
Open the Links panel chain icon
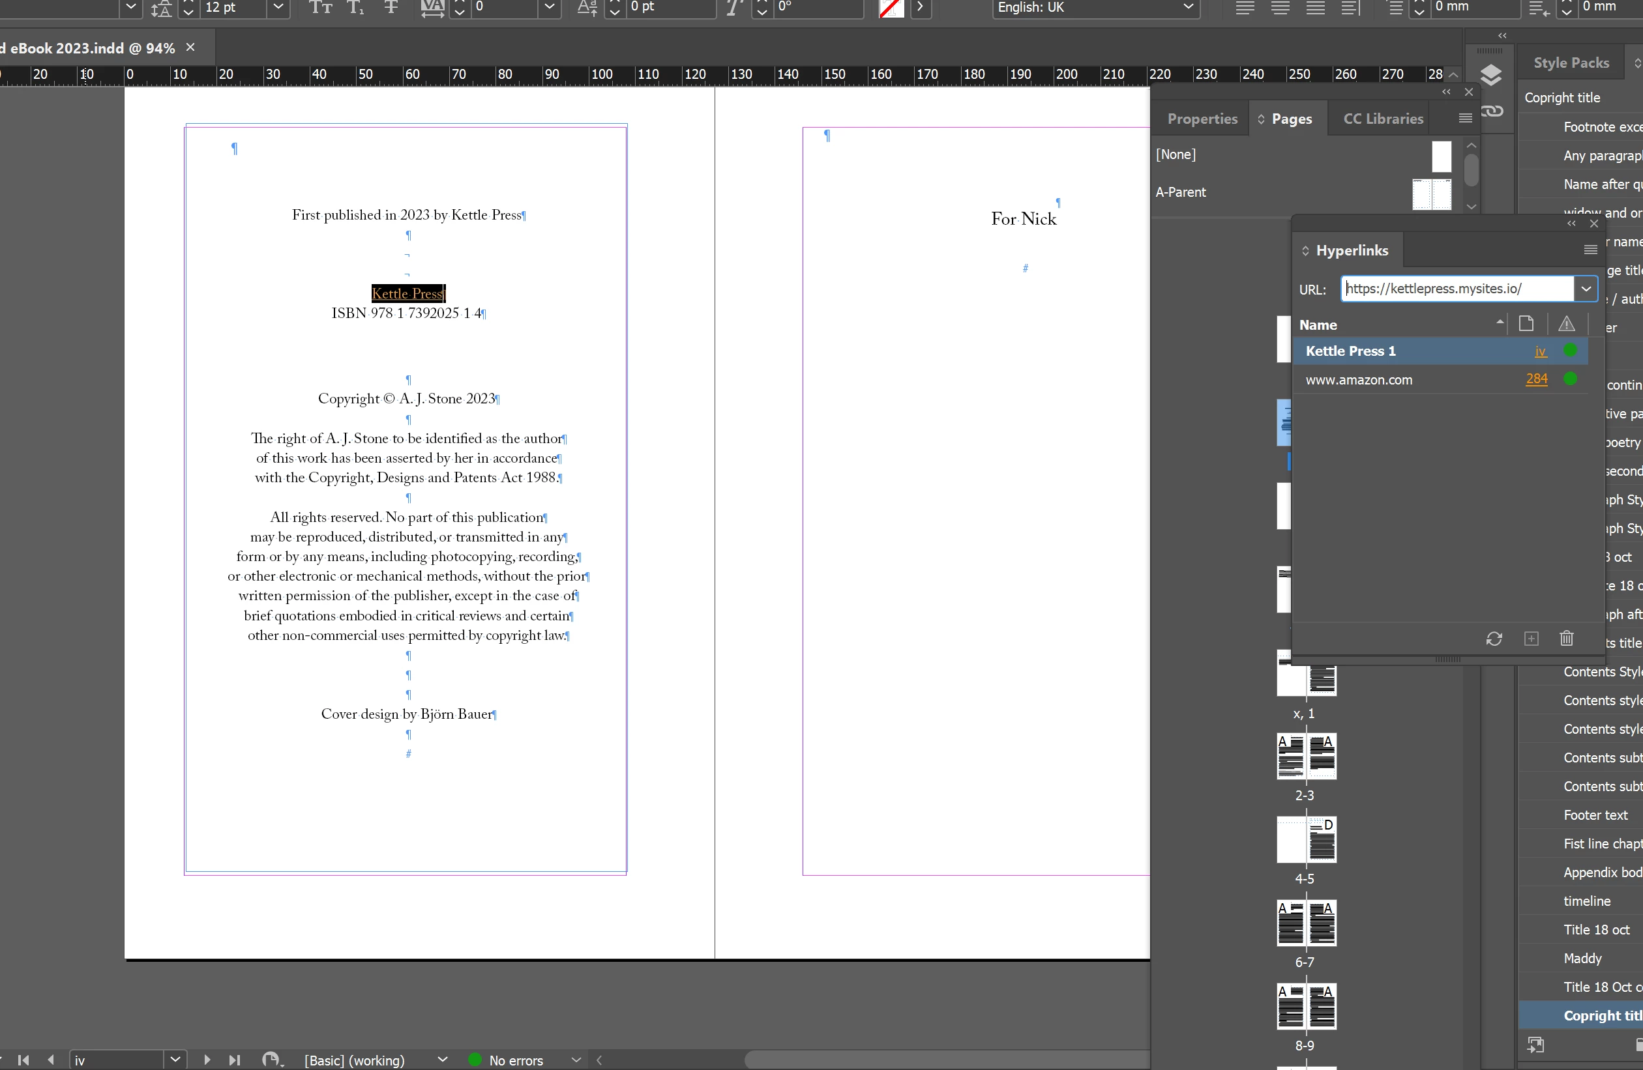tap(1491, 111)
